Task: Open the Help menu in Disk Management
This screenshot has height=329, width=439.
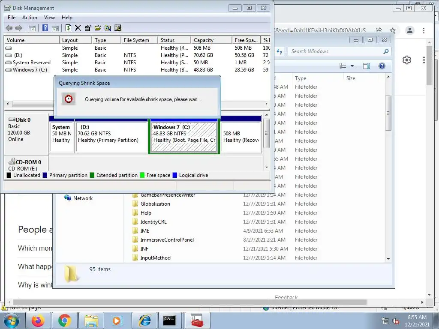Action: 67,17
